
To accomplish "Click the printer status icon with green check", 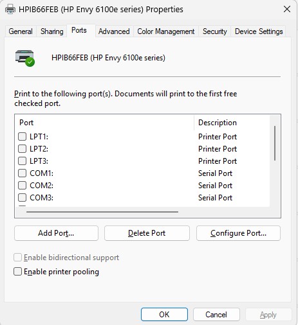I will click(25, 58).
